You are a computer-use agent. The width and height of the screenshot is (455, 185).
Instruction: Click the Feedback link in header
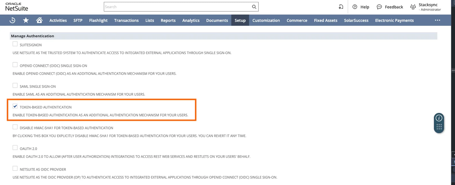tap(394, 7)
